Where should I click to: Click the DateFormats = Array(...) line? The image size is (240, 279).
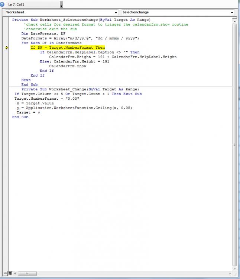point(80,38)
